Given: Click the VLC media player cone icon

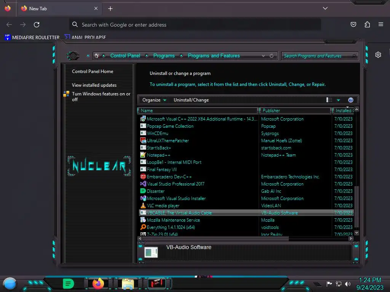Looking at the screenshot, I should pyautogui.click(x=143, y=205).
